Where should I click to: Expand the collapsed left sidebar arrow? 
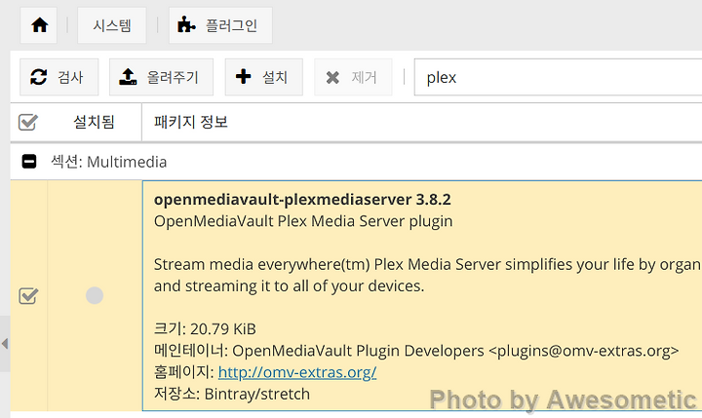point(5,344)
